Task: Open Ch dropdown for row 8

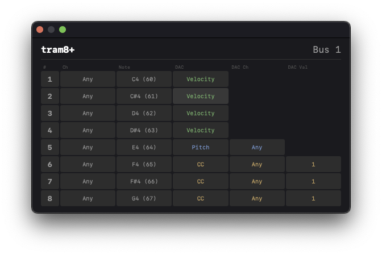Action: (x=88, y=198)
